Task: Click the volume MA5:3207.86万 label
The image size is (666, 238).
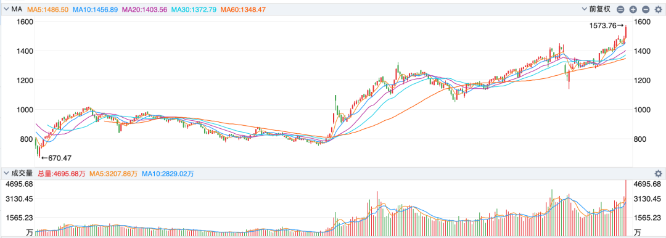Action: (x=113, y=173)
